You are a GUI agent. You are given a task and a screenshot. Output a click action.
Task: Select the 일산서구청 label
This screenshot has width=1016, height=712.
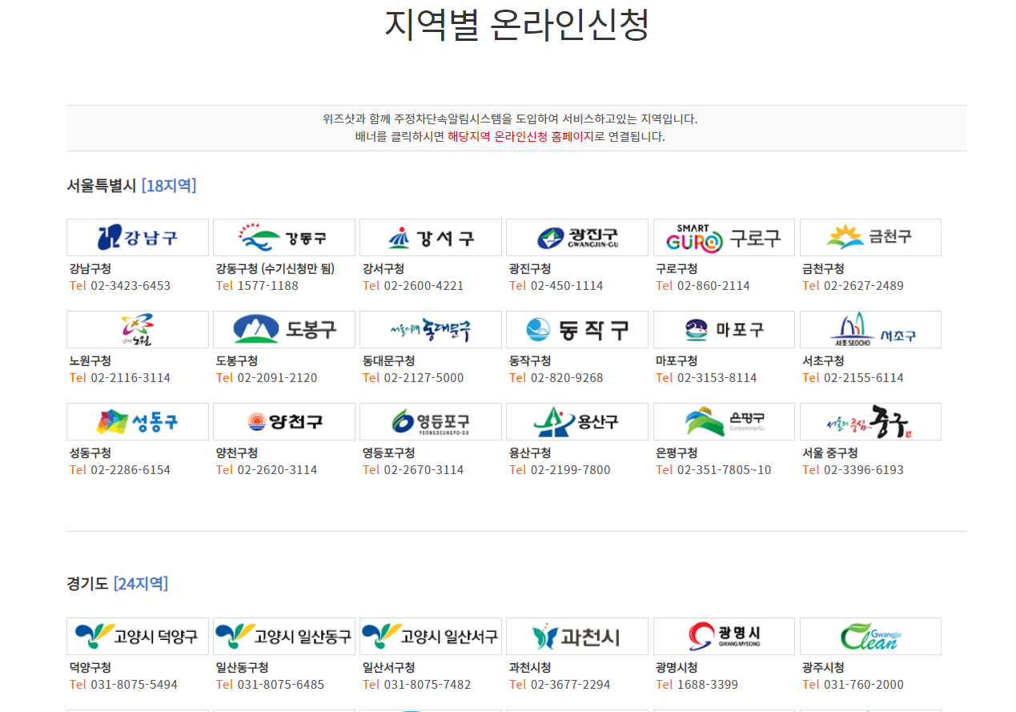[388, 667]
